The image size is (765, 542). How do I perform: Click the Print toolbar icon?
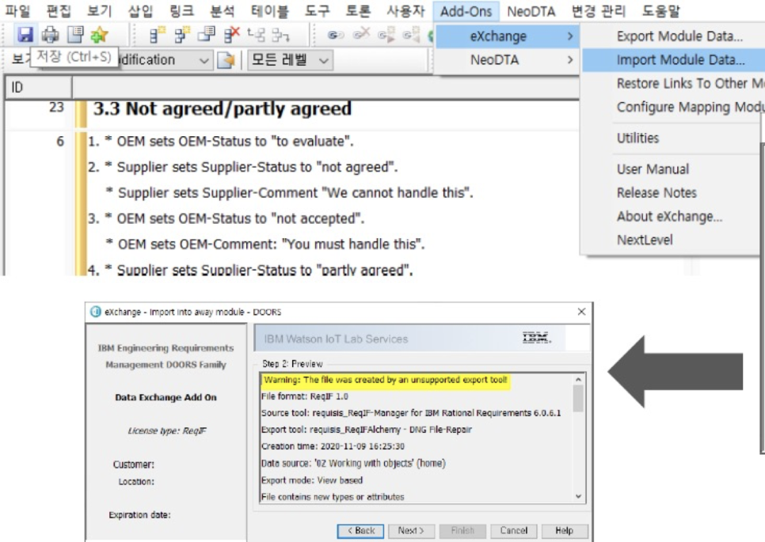click(50, 35)
